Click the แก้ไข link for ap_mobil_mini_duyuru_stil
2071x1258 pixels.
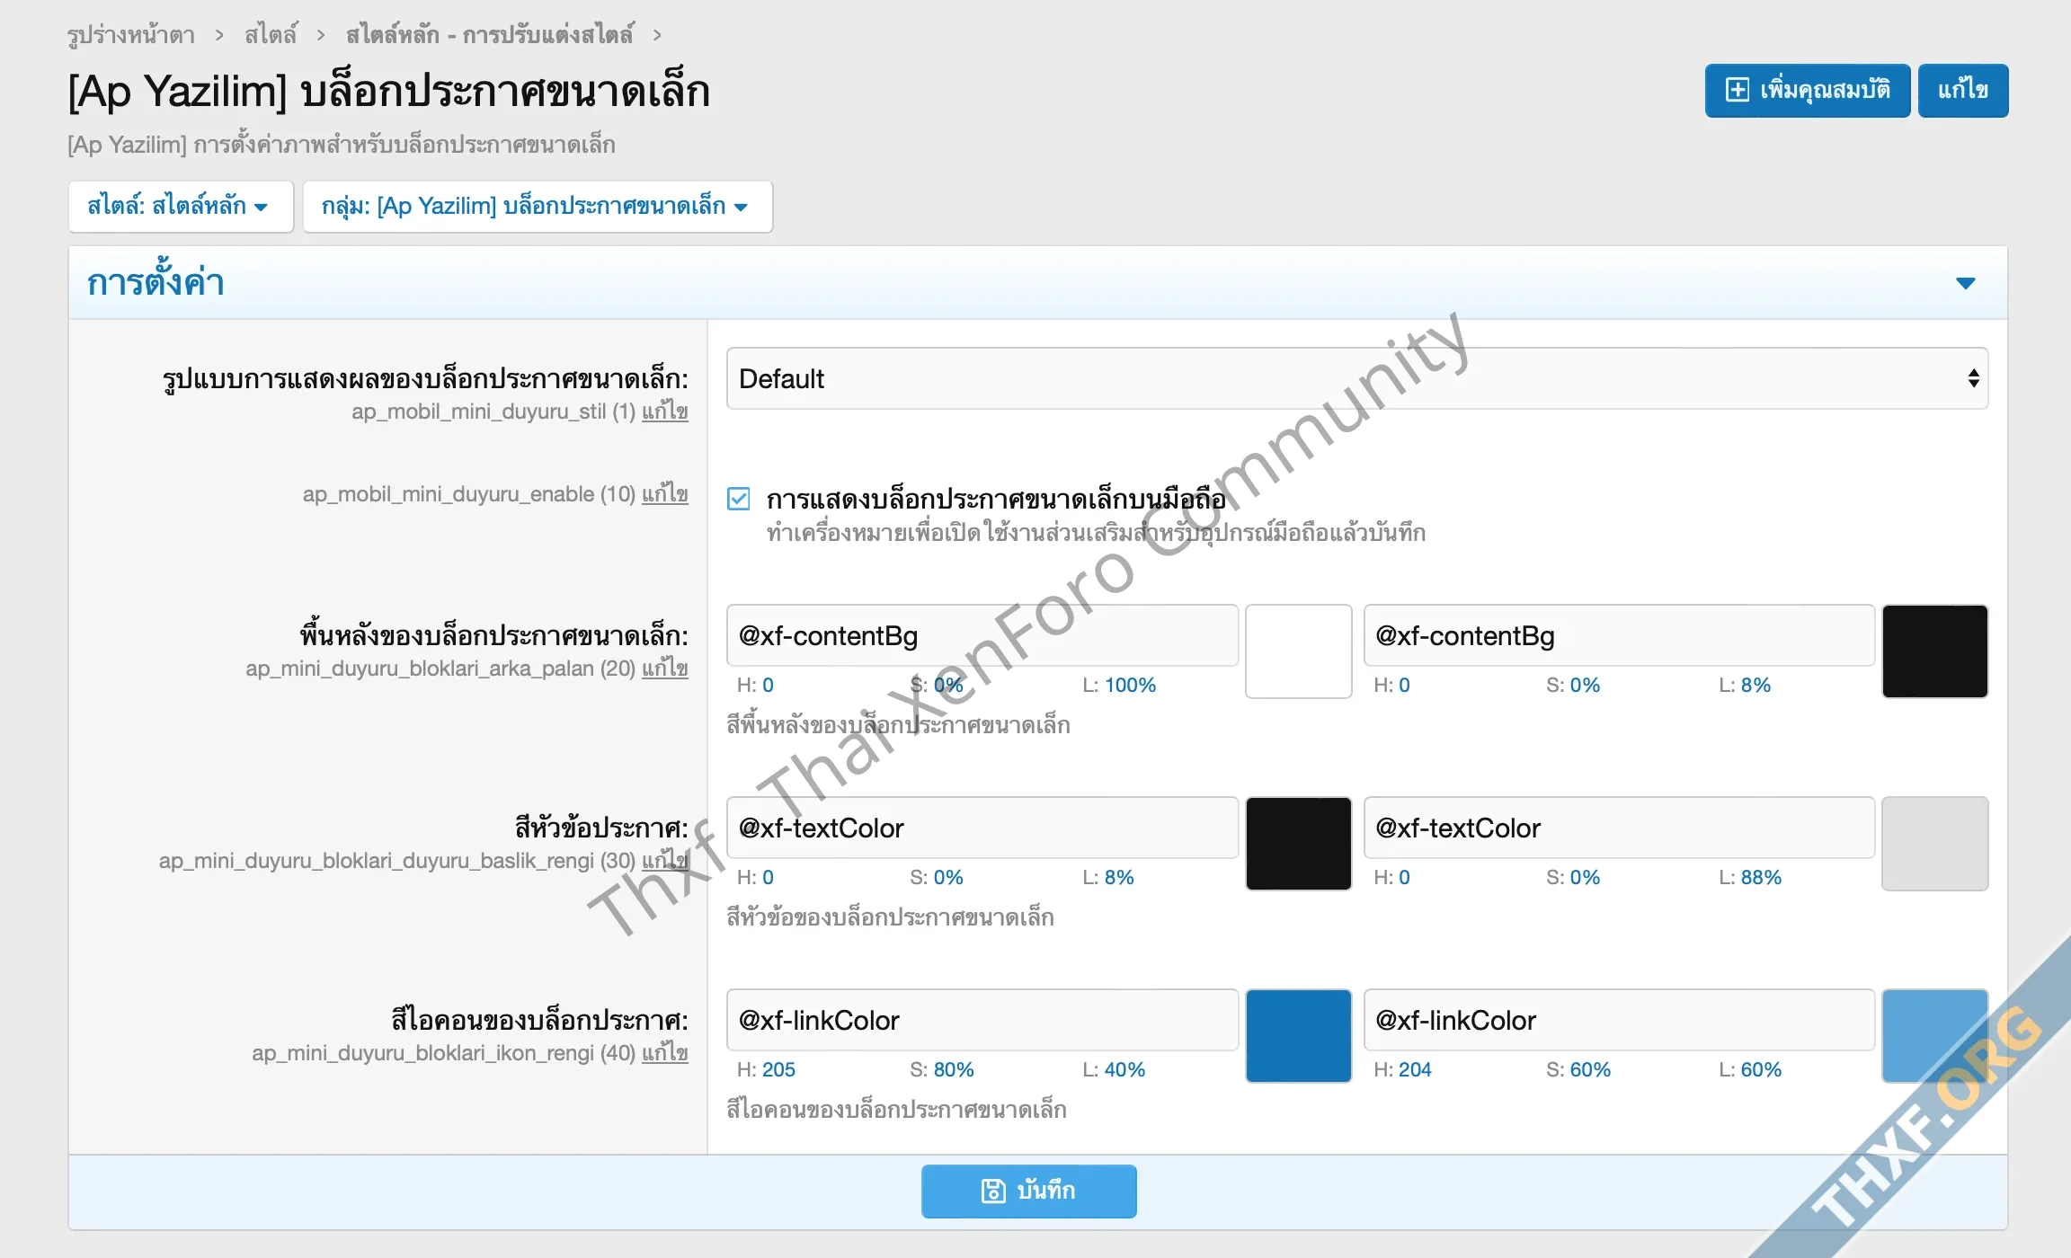pyautogui.click(x=664, y=412)
